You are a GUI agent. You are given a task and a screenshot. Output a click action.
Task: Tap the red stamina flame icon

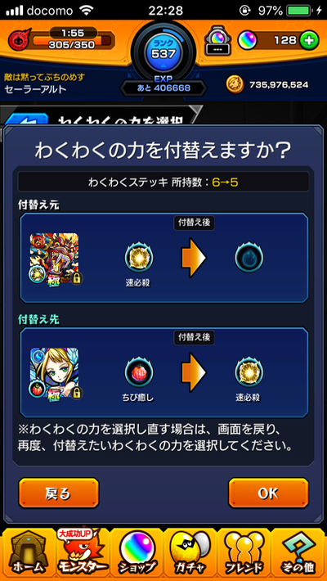(x=19, y=39)
